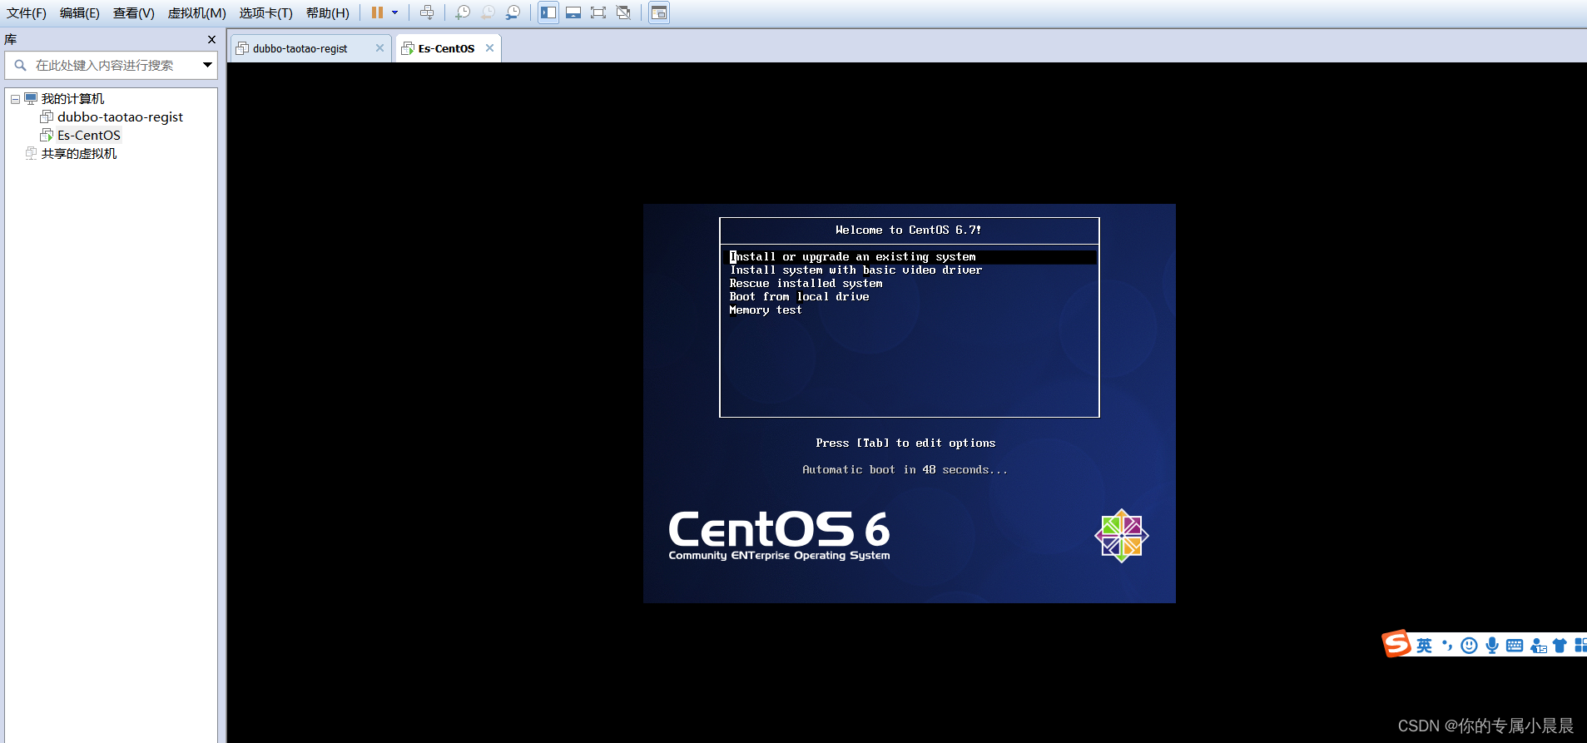The width and height of the screenshot is (1587, 743).
Task: Pause the virtual machine with the pause icon
Action: pyautogui.click(x=377, y=12)
